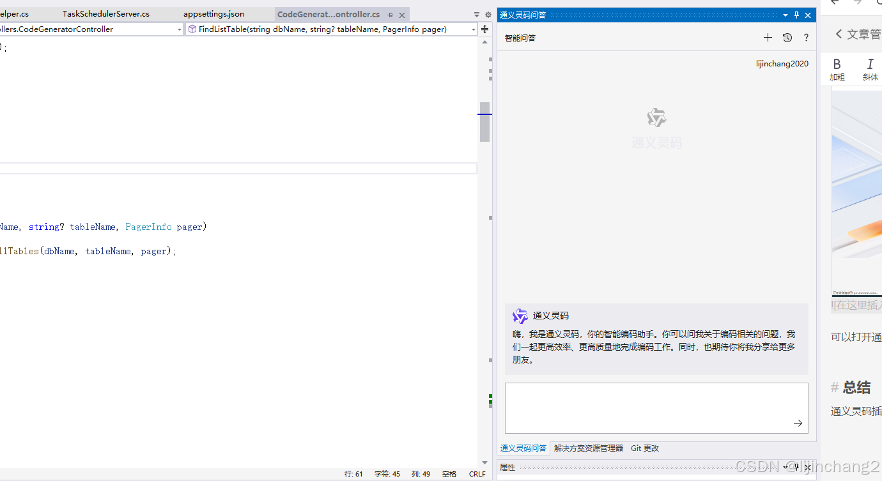Pin the 通义灵码问答 panel

(796, 15)
